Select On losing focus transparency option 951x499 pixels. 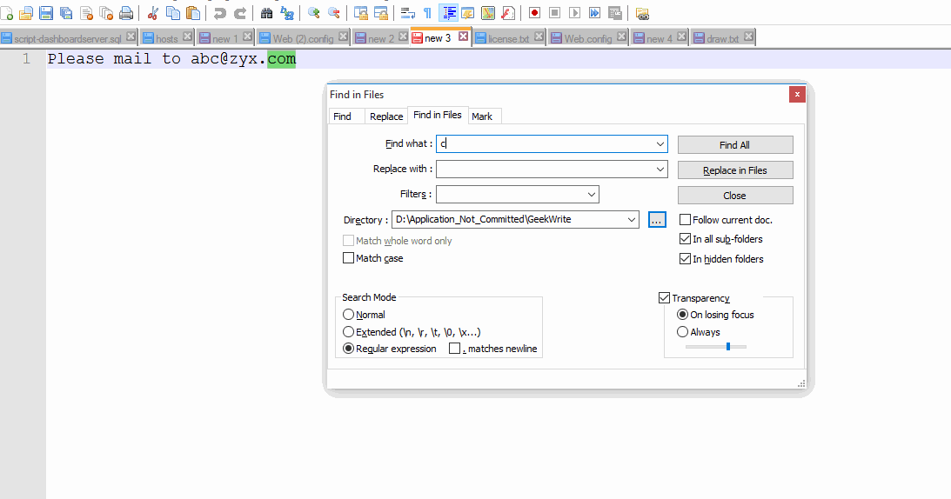click(682, 315)
